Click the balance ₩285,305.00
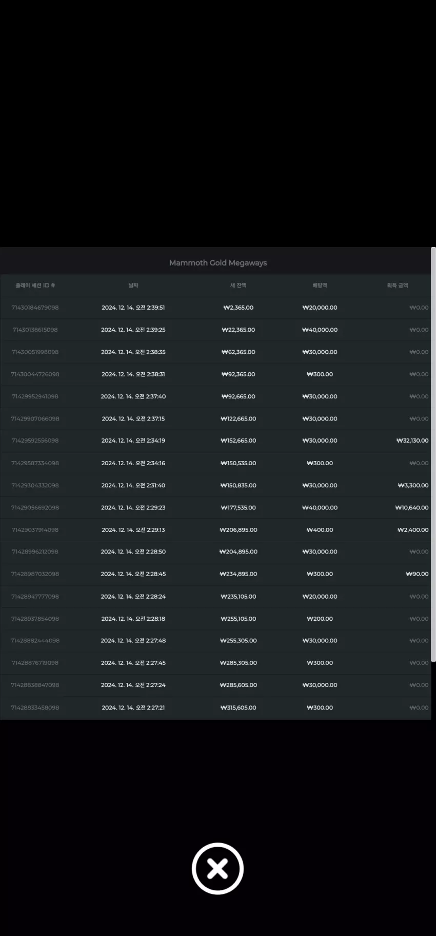Viewport: 436px width, 936px height. pos(239,663)
